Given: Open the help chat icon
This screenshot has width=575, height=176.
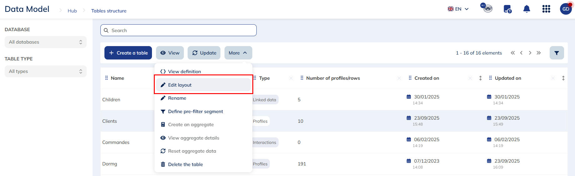Looking at the screenshot, I should (507, 9).
